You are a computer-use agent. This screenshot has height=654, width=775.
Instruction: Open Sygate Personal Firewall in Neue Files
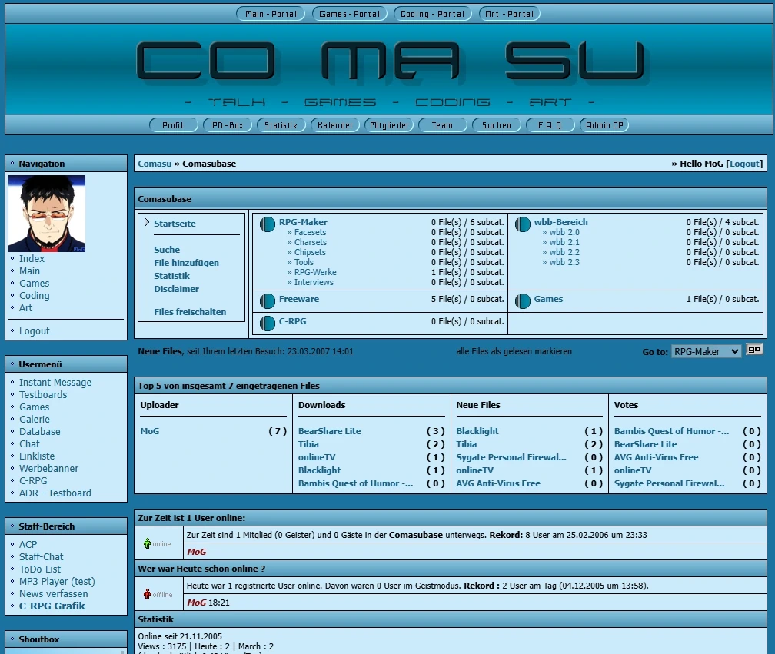click(x=511, y=457)
